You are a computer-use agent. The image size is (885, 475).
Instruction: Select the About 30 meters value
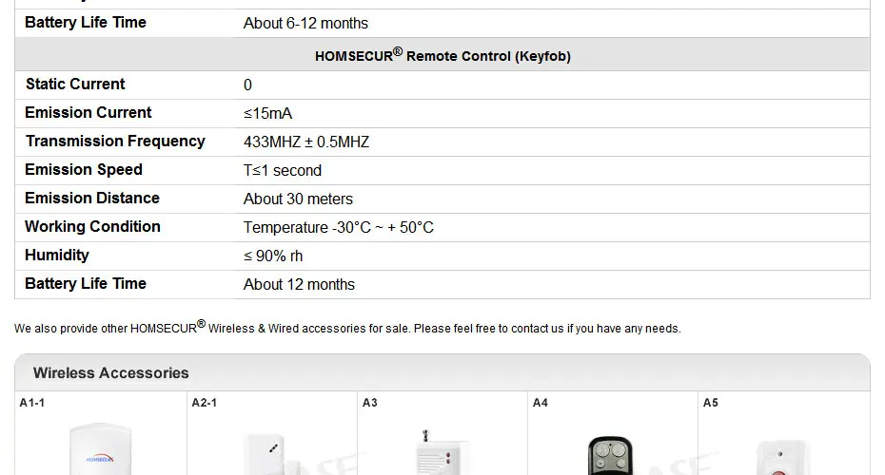click(x=298, y=199)
